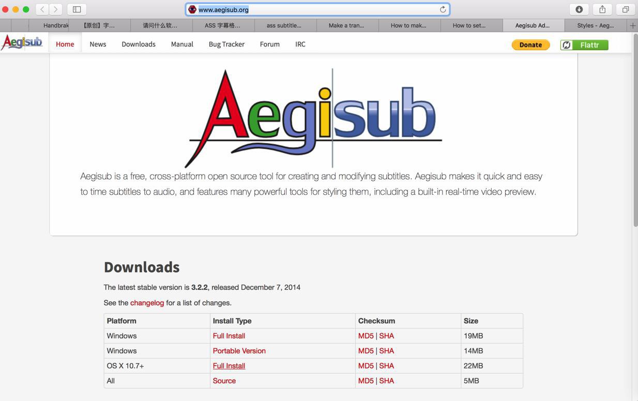Screen dimensions: 638x401
Task: Click Portable Version download link
Action: pyautogui.click(x=239, y=351)
